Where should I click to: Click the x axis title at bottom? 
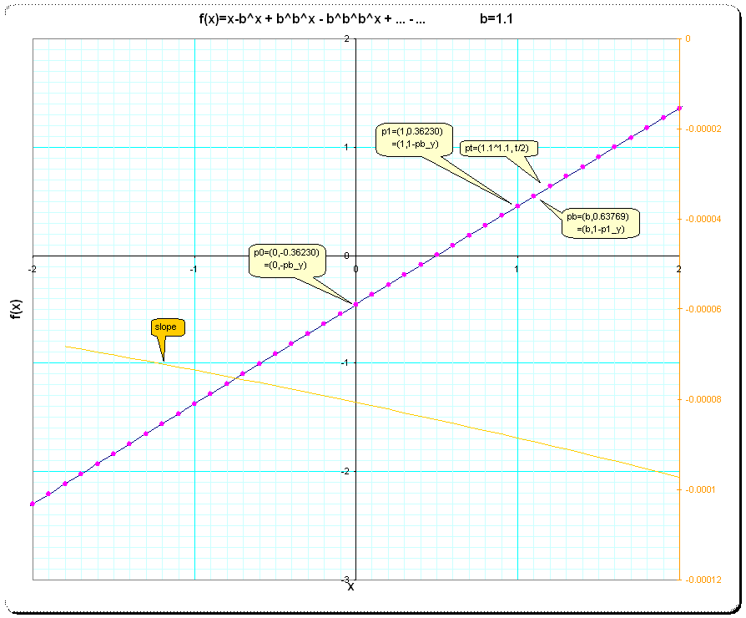coord(351,587)
